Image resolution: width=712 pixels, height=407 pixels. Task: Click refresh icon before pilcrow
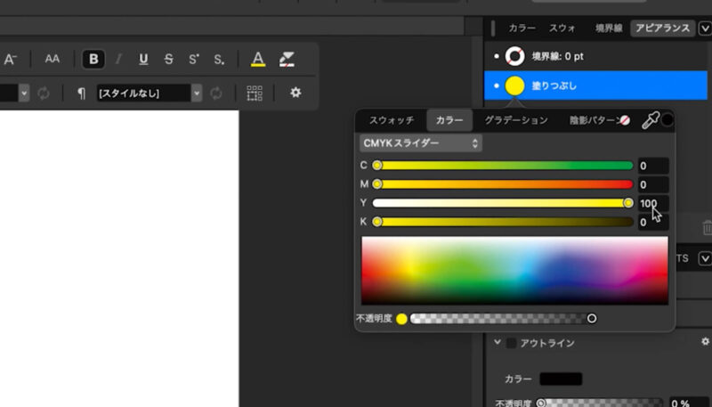click(43, 94)
